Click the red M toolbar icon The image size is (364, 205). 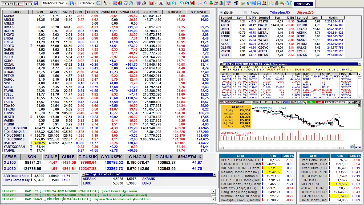click(192, 3)
